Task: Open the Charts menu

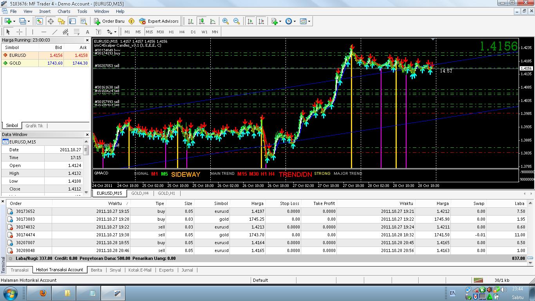Action: point(64,11)
